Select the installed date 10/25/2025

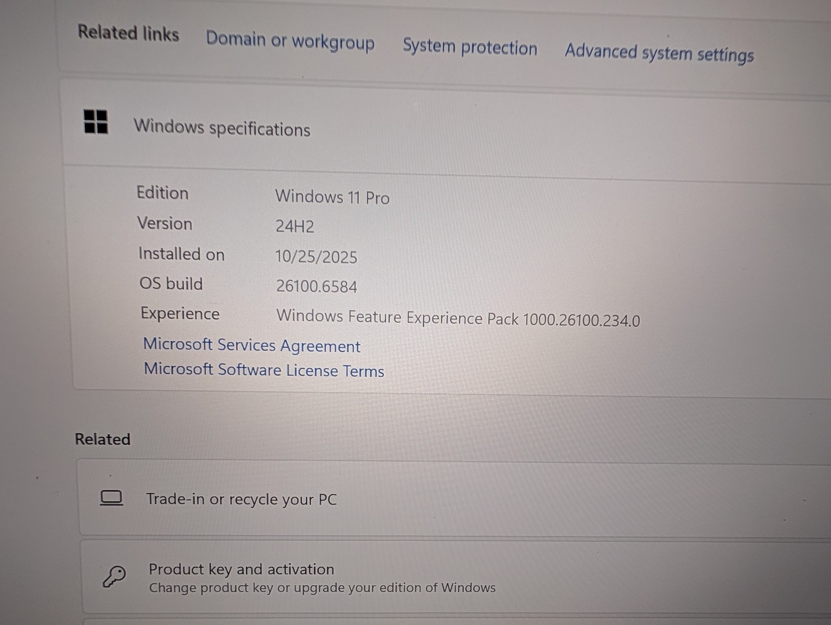point(316,256)
